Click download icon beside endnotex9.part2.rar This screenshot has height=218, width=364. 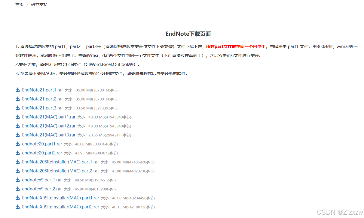(x=17, y=189)
